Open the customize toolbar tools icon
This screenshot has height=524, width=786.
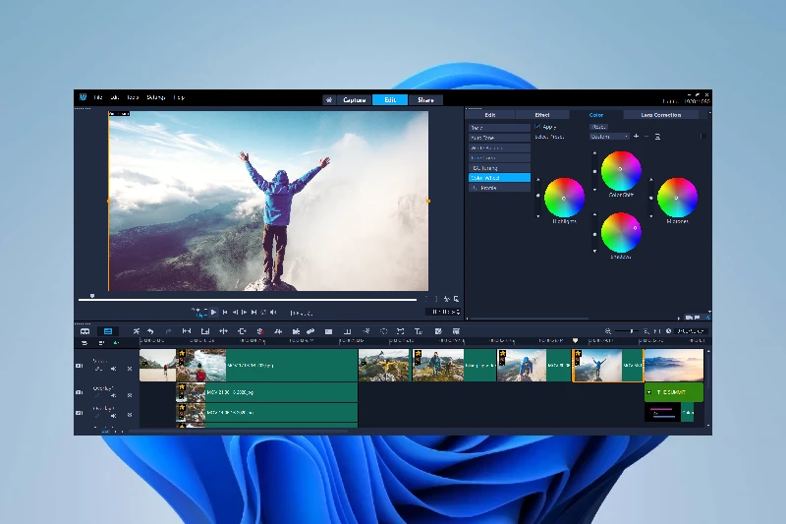[136, 331]
